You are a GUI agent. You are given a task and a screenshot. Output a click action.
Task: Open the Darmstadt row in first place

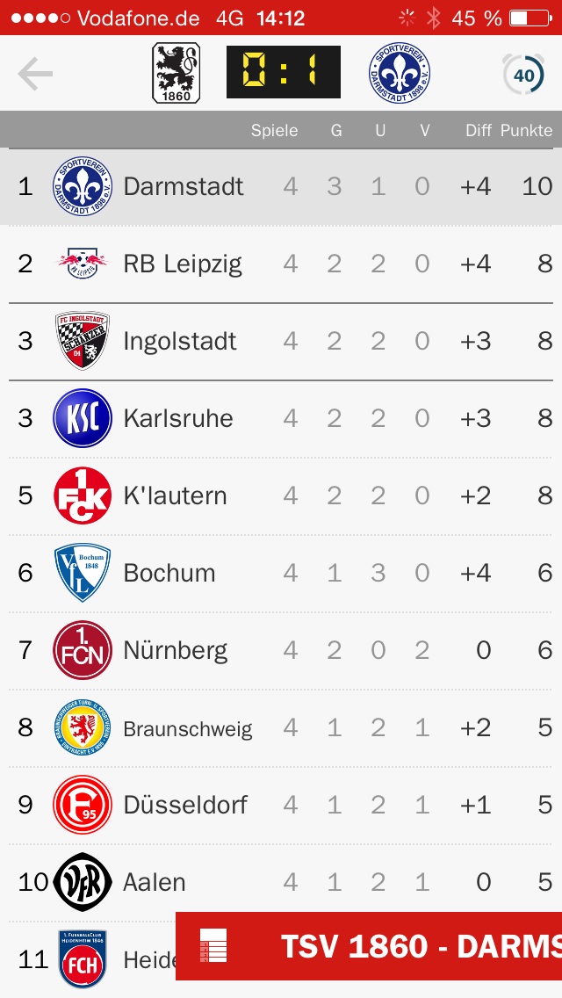point(281,186)
